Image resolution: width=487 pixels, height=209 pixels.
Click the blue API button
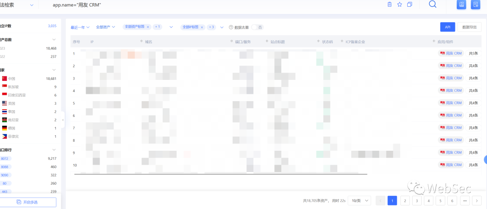click(448, 27)
